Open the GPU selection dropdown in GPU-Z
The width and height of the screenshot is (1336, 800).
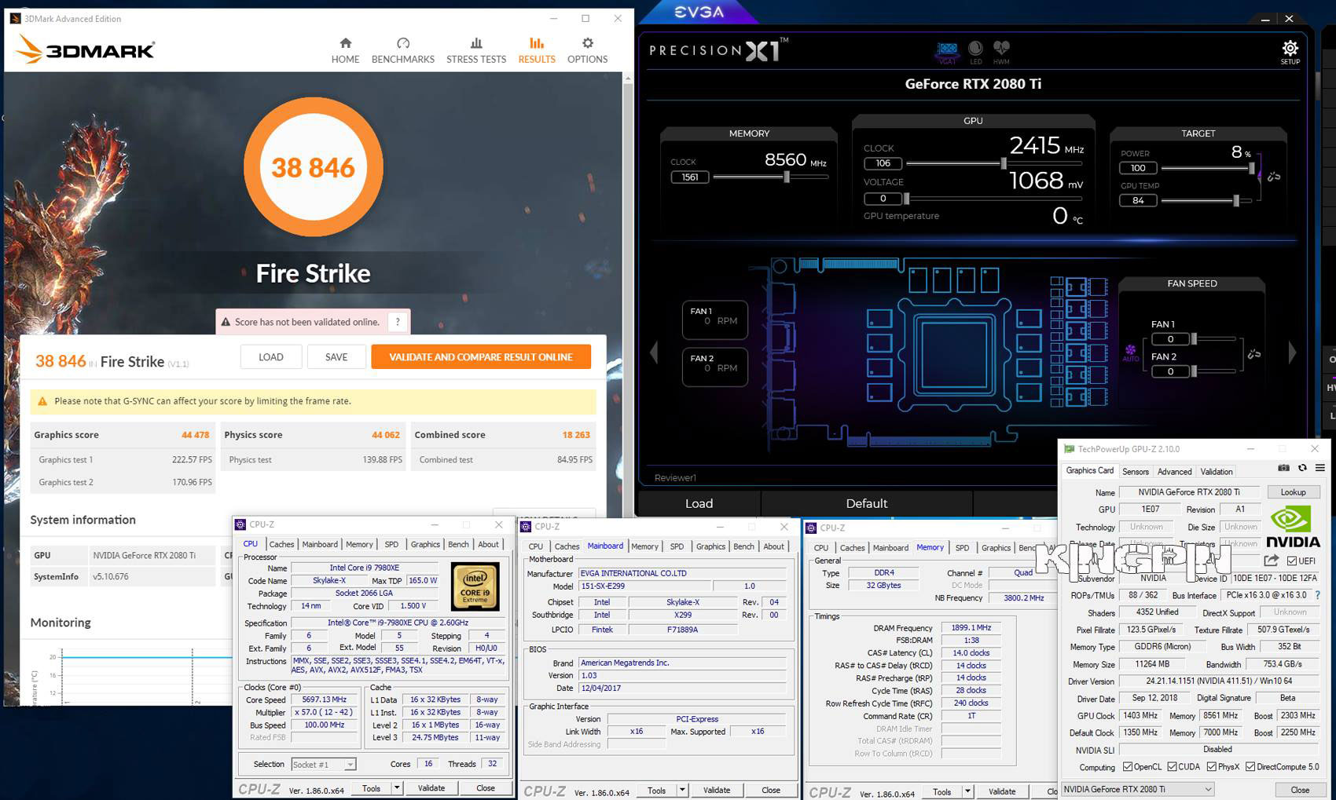pyautogui.click(x=1137, y=789)
